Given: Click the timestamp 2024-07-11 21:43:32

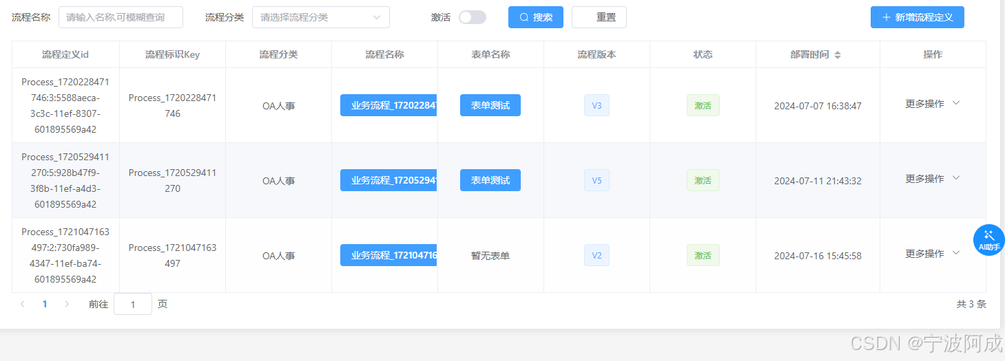Looking at the screenshot, I should pyautogui.click(x=818, y=181).
